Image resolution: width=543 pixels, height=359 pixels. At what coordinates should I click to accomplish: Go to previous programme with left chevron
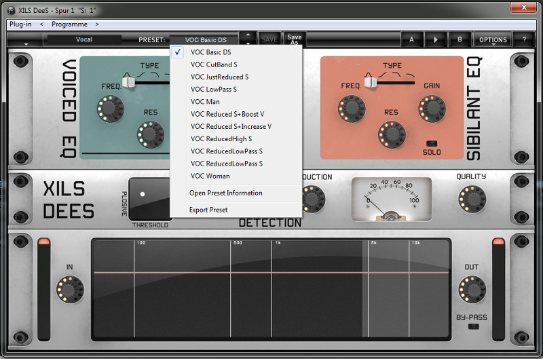(x=41, y=24)
